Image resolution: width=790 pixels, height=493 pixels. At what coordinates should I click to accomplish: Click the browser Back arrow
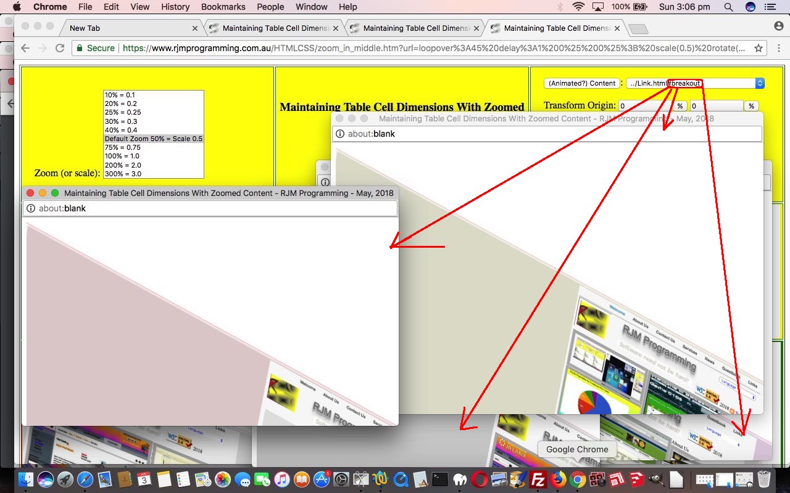(25, 48)
